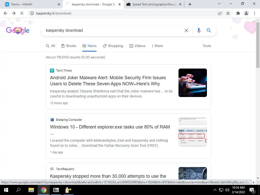Screen dimensions: 260x195
Task: Open the taskbar clock and date
Action: 238,190
